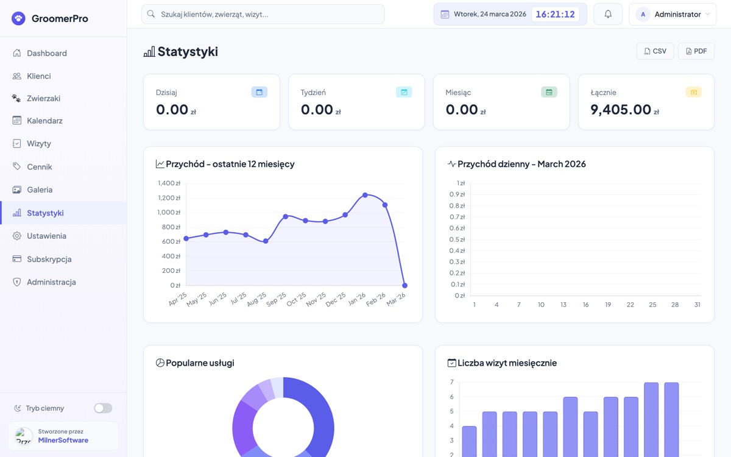This screenshot has width=731, height=457.
Task: Click the calendar icon on the Dzisiaj card
Action: [x=259, y=91]
